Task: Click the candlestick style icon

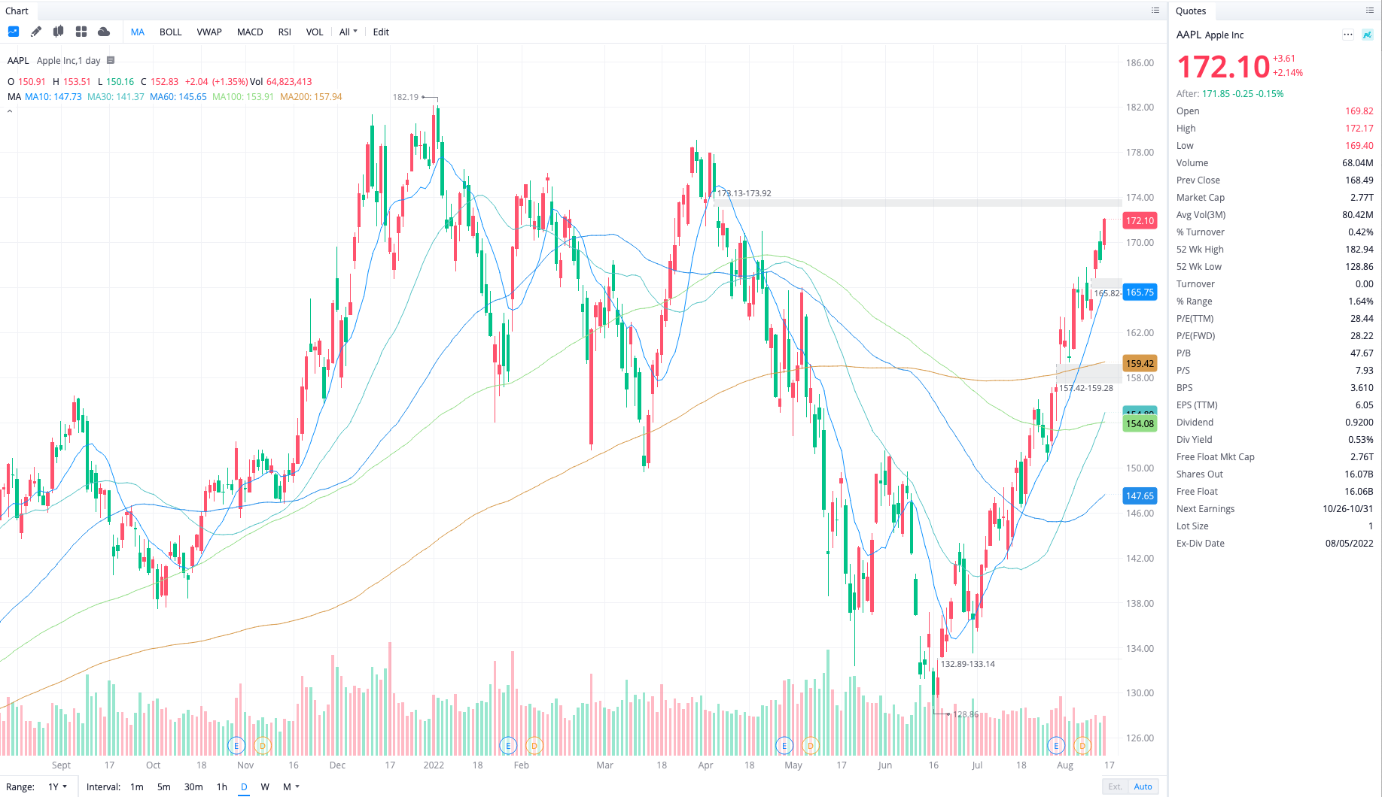Action: click(x=58, y=32)
